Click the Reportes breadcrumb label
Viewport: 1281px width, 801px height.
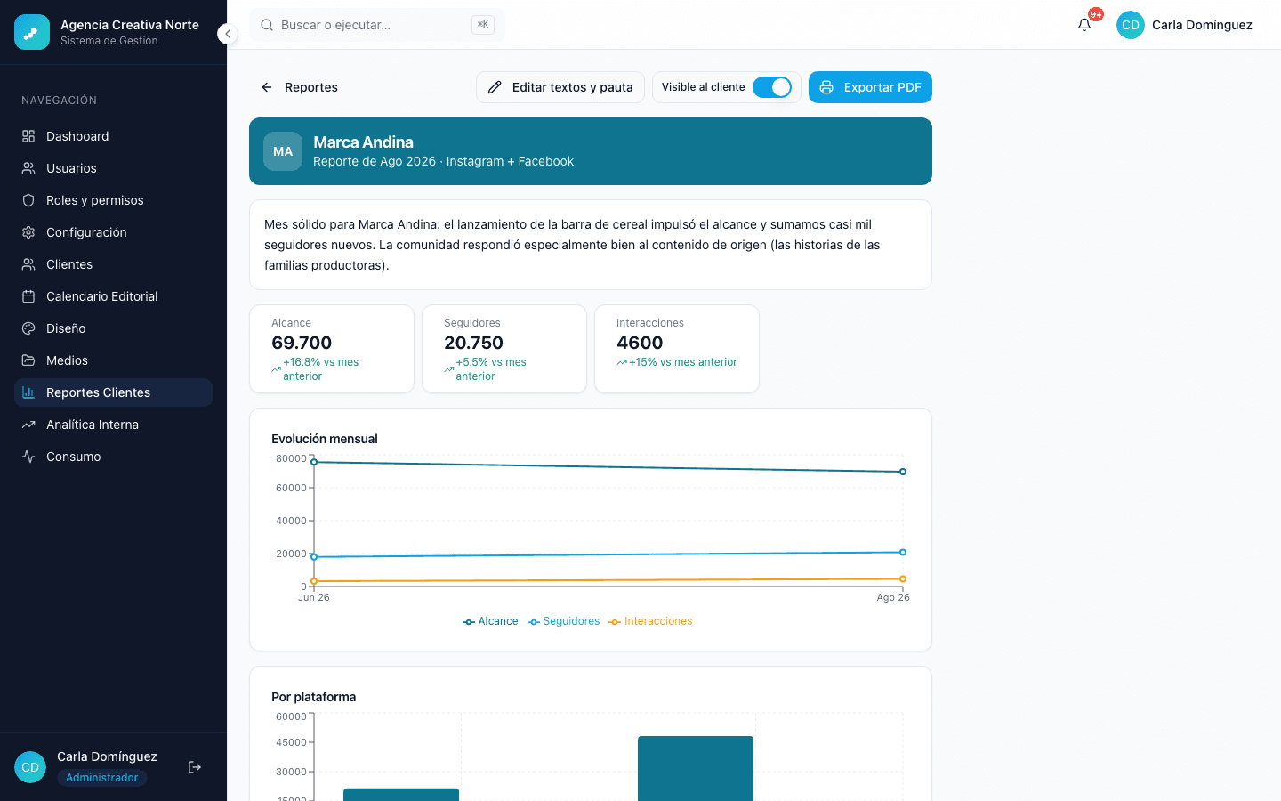(x=311, y=87)
